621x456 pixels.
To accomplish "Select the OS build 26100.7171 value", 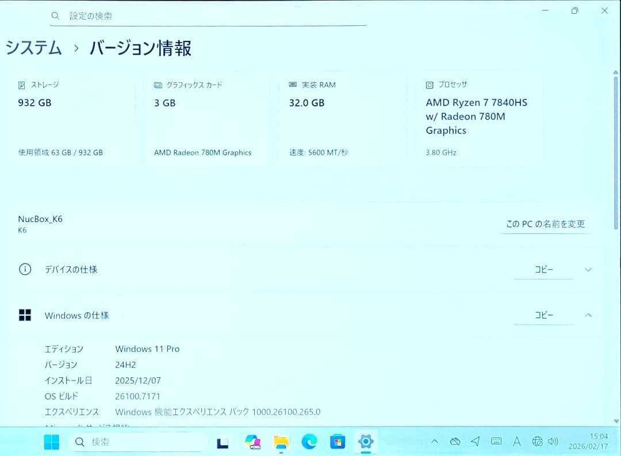I will click(x=137, y=397).
